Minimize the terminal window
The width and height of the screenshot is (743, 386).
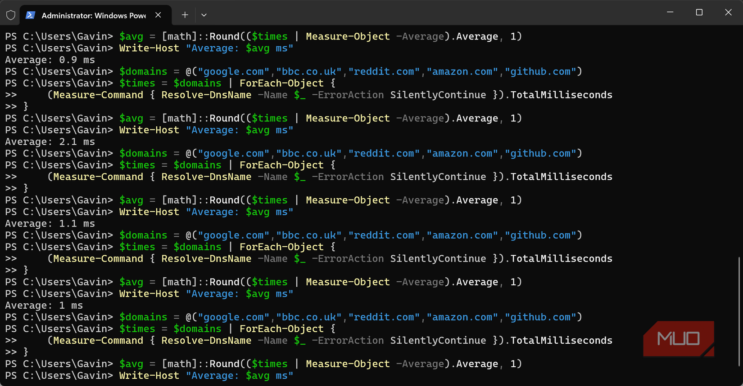(x=670, y=12)
